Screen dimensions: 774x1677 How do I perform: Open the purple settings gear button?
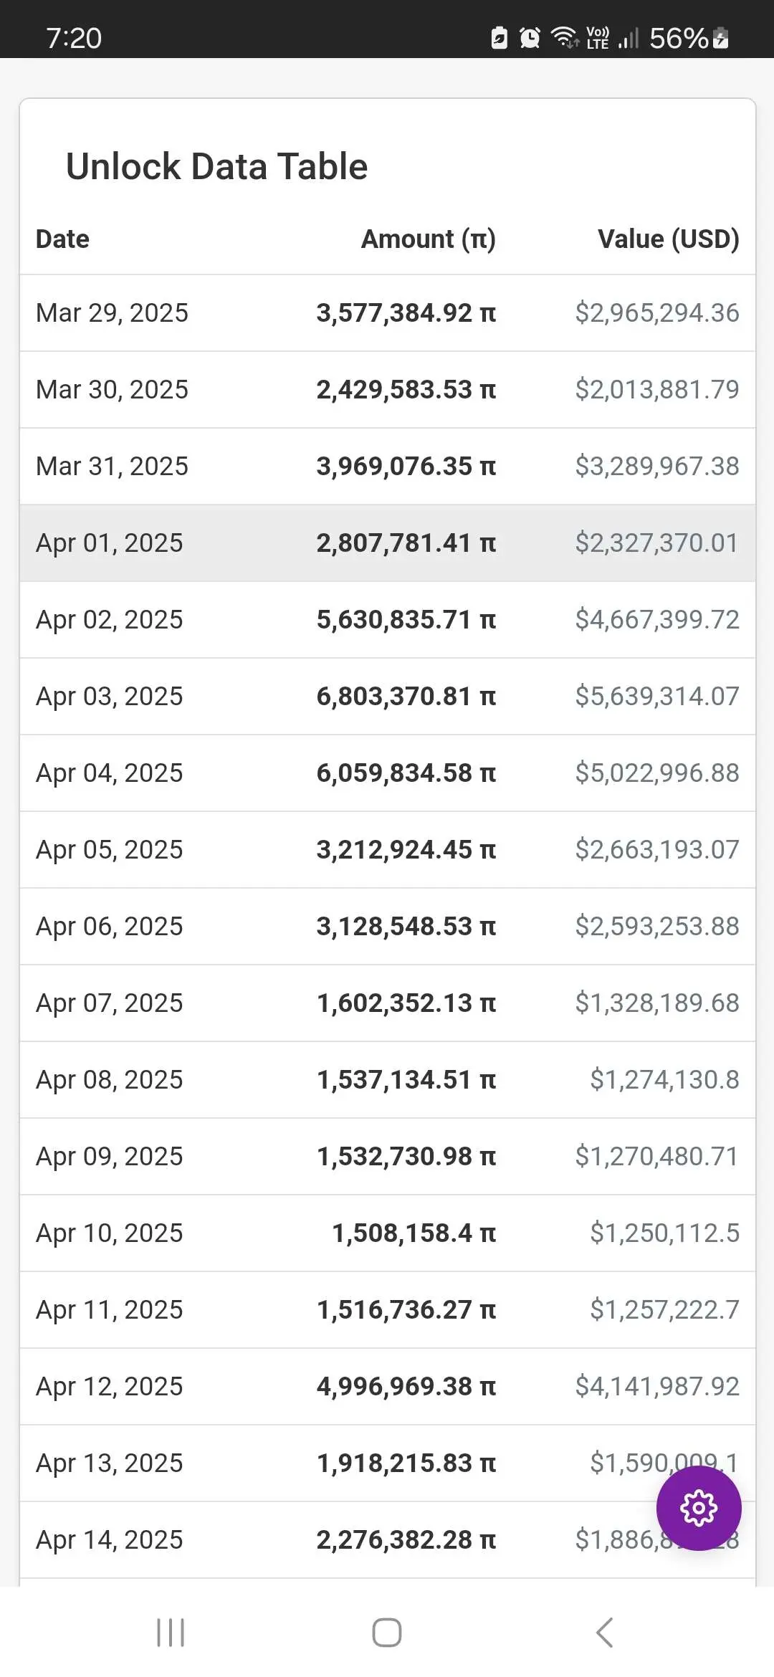(699, 1508)
